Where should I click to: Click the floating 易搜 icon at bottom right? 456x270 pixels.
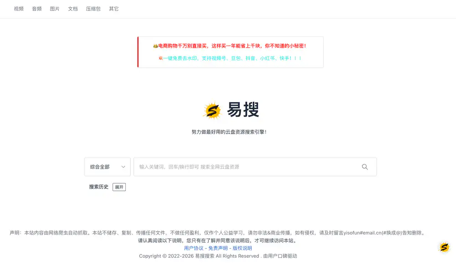(x=444, y=247)
